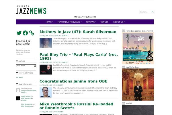Image resolution: width=172 pixels, height=115 pixels.
Task: Expand the ABOUT US menu
Action: (119, 22)
